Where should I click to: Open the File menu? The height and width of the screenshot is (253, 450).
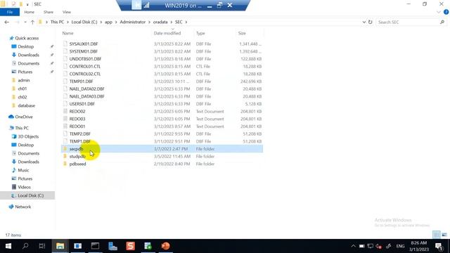point(10,12)
